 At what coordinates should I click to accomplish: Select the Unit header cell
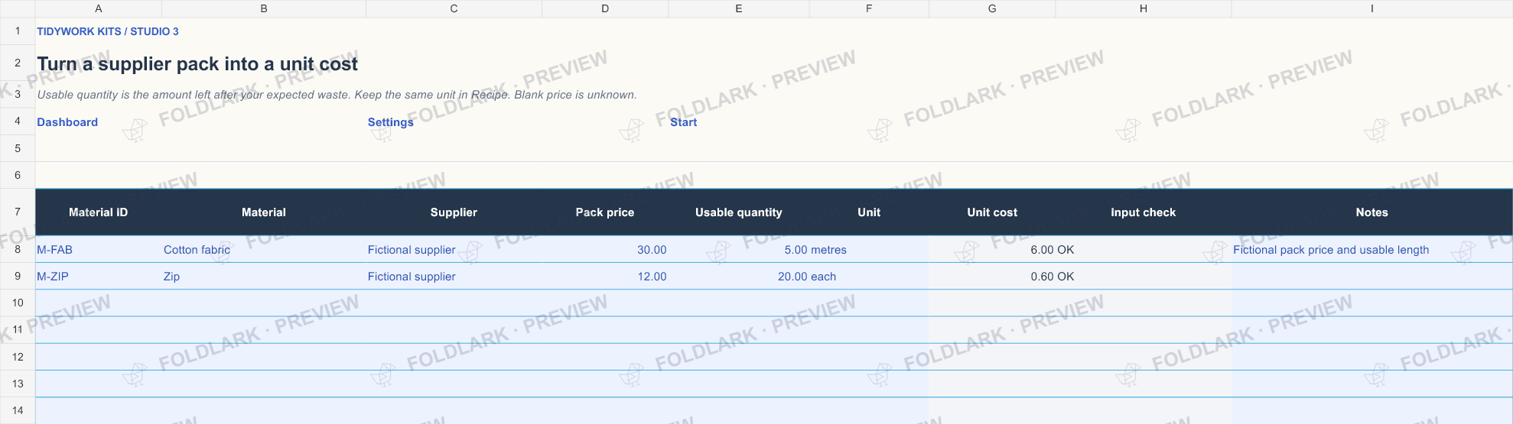point(869,212)
